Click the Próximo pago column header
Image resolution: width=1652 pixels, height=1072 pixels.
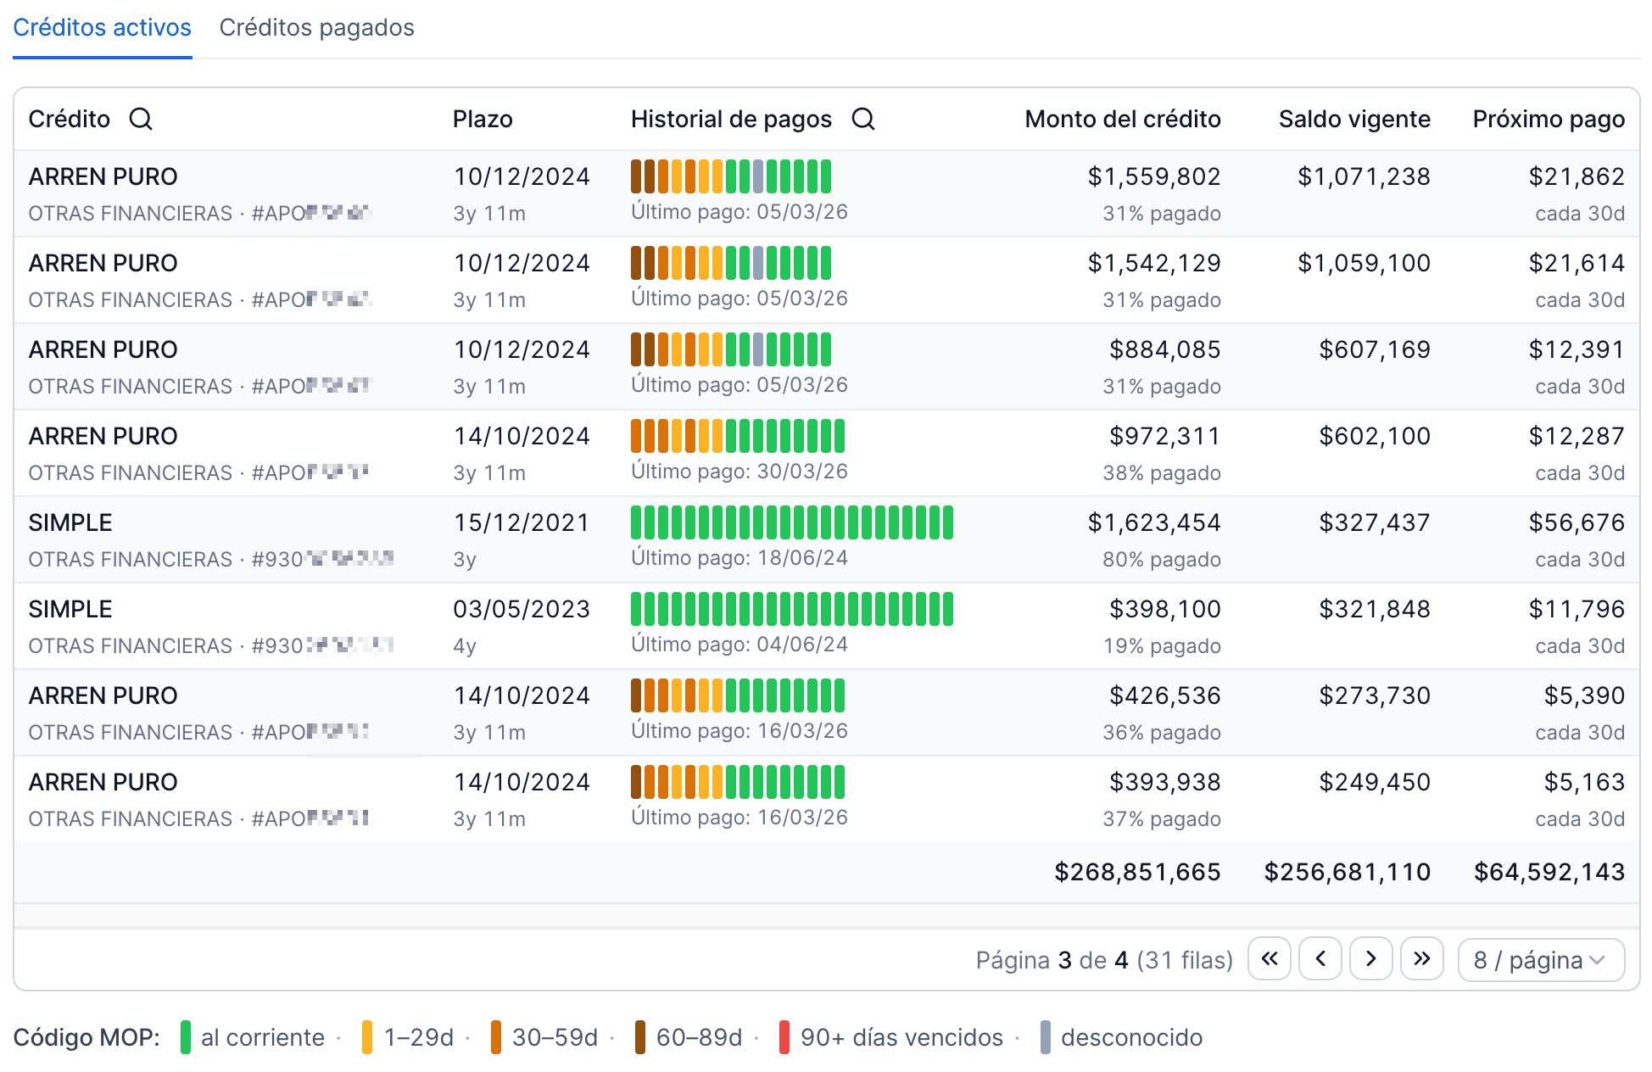click(1549, 119)
